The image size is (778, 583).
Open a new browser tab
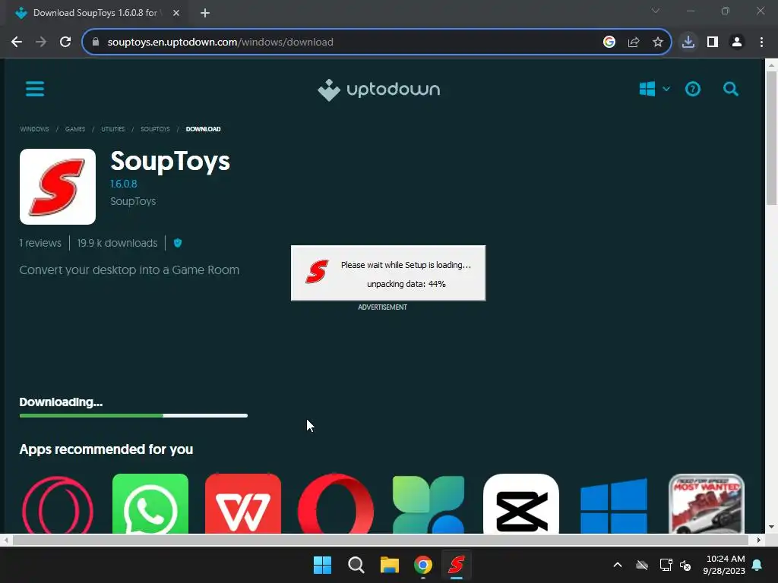coord(205,13)
